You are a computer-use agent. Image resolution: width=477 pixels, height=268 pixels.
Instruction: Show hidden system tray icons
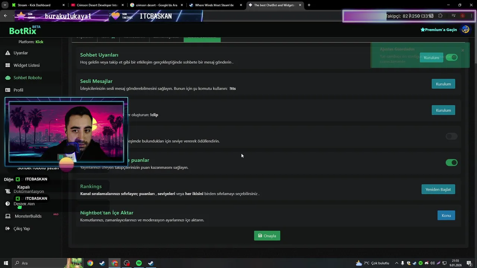pyautogui.click(x=397, y=263)
